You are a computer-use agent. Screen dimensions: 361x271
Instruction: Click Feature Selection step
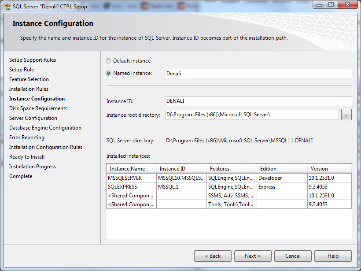coord(29,79)
